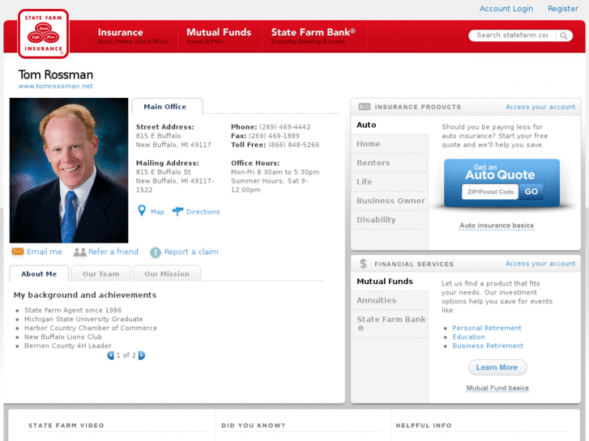This screenshot has width=589, height=441.
Task: Open Mutual Fund basics link
Action: (x=497, y=388)
